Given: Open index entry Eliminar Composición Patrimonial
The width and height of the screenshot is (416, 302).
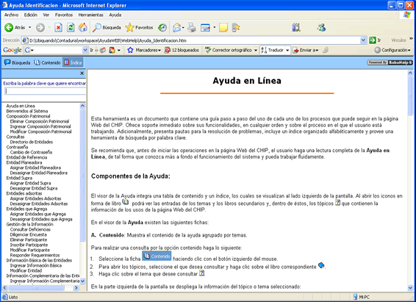Looking at the screenshot, I should pyautogui.click(x=40, y=121).
